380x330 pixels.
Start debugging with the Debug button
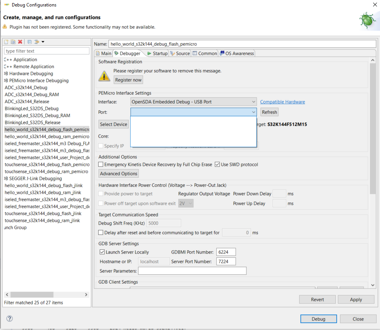coord(318,319)
